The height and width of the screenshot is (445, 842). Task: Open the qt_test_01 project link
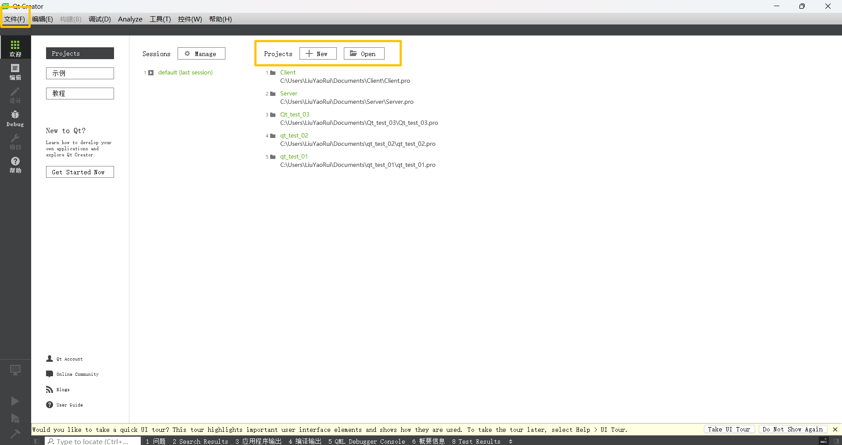294,157
